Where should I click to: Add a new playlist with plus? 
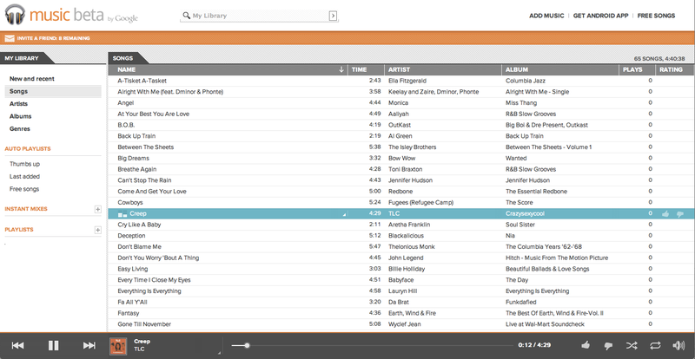[98, 230]
